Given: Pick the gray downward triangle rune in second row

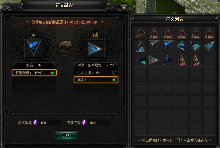Looking at the screenshot, I should click(x=154, y=46).
